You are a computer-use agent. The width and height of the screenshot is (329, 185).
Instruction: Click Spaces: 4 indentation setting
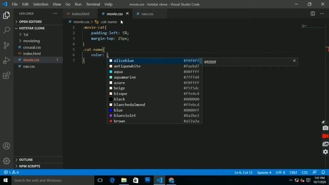tap(264, 173)
